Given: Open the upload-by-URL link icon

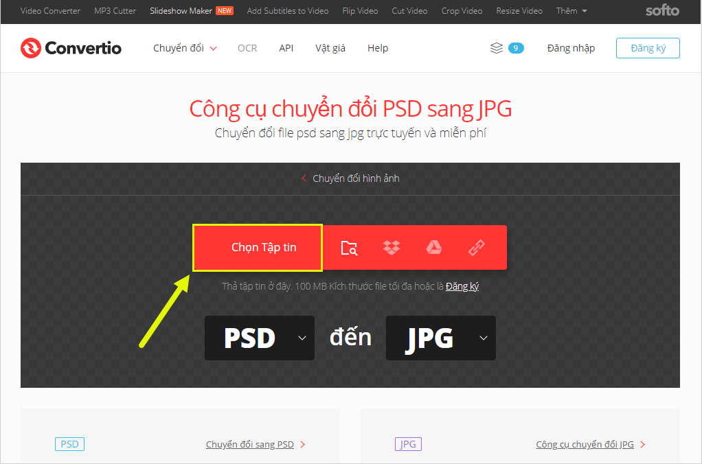Looking at the screenshot, I should tap(477, 248).
